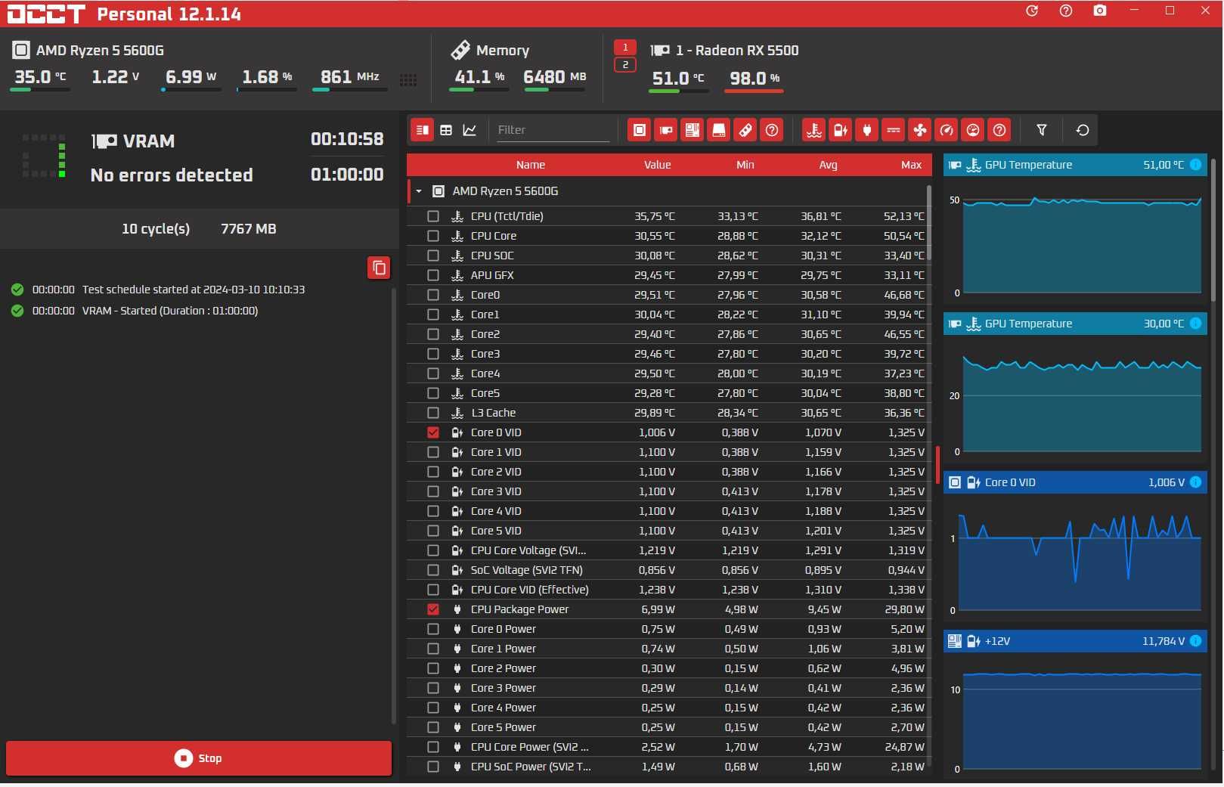Toggle the motherboard sensors filter
This screenshot has width=1224, height=787.
pyautogui.click(x=693, y=130)
